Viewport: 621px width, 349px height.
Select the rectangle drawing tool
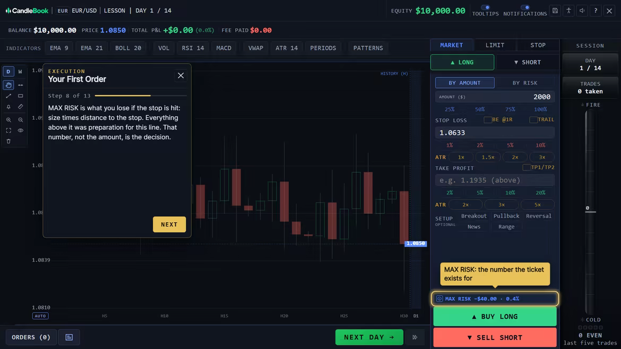click(x=21, y=96)
